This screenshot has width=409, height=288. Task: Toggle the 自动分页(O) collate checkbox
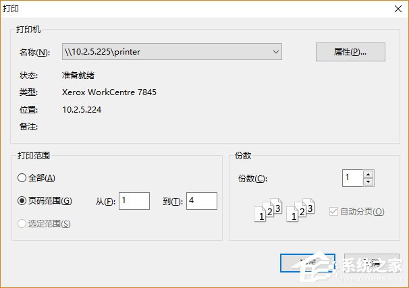pyautogui.click(x=333, y=211)
